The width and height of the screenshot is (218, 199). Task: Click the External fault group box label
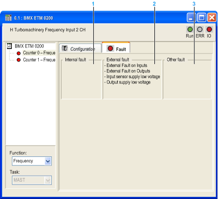click(x=118, y=59)
